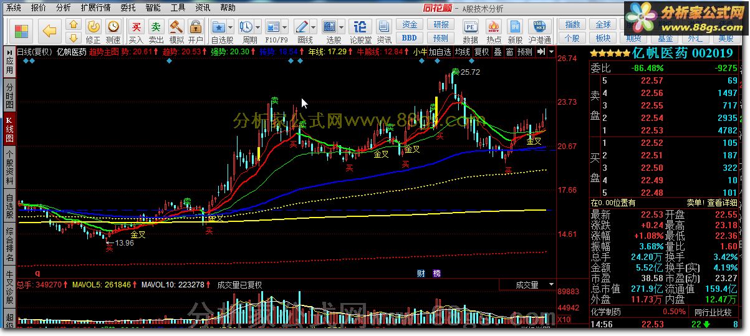Expand the 画线 drawing dropdown arrow

pos(314,27)
